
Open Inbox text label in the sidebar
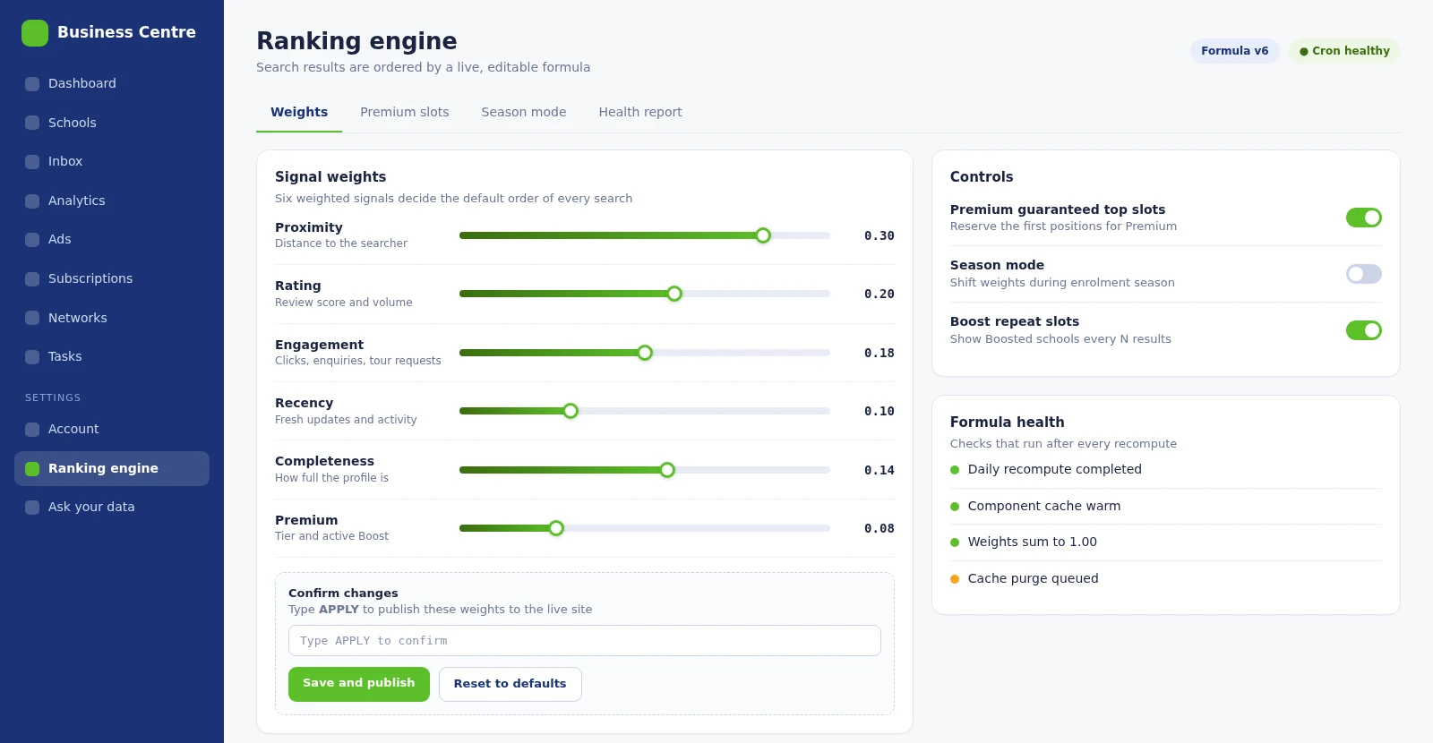(x=65, y=162)
